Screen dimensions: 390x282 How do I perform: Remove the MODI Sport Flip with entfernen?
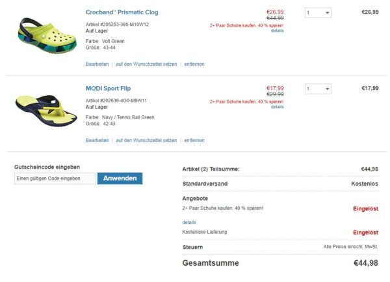[194, 140]
